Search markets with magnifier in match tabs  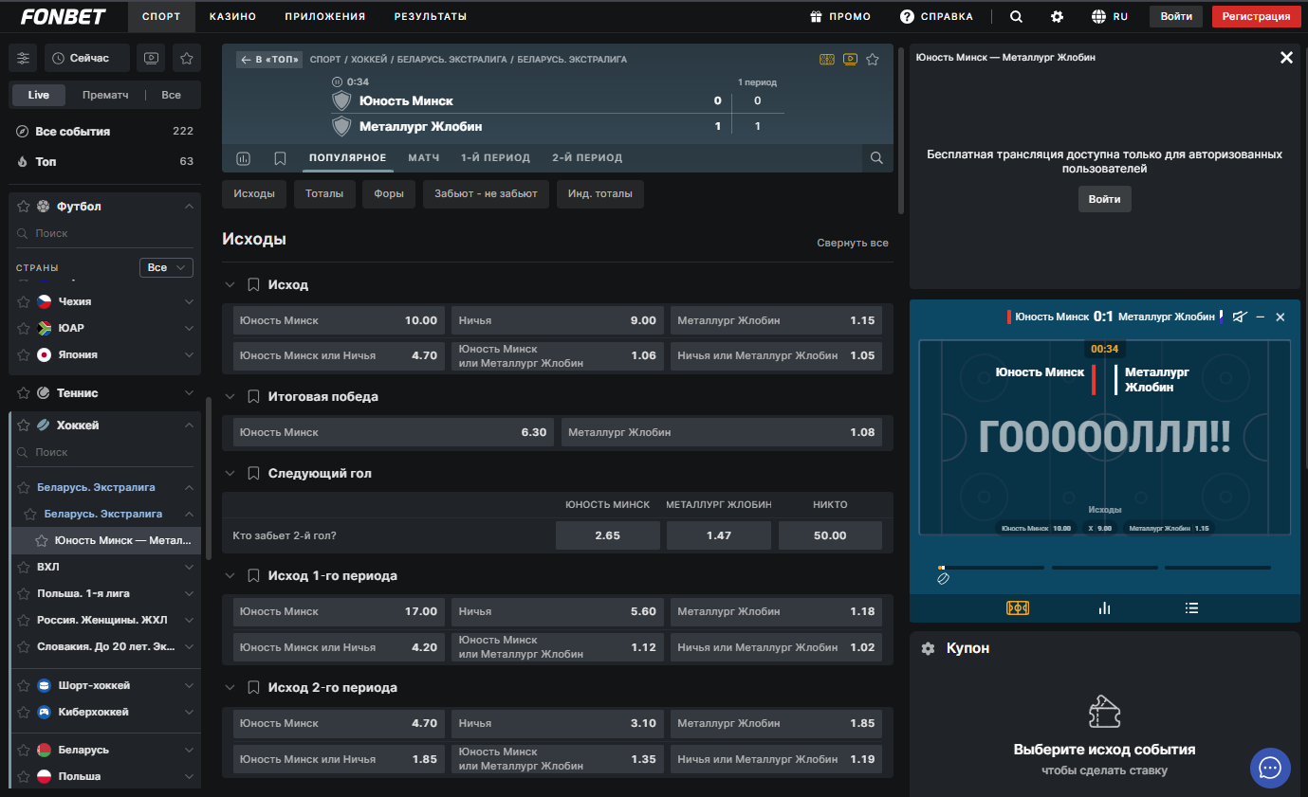[877, 158]
